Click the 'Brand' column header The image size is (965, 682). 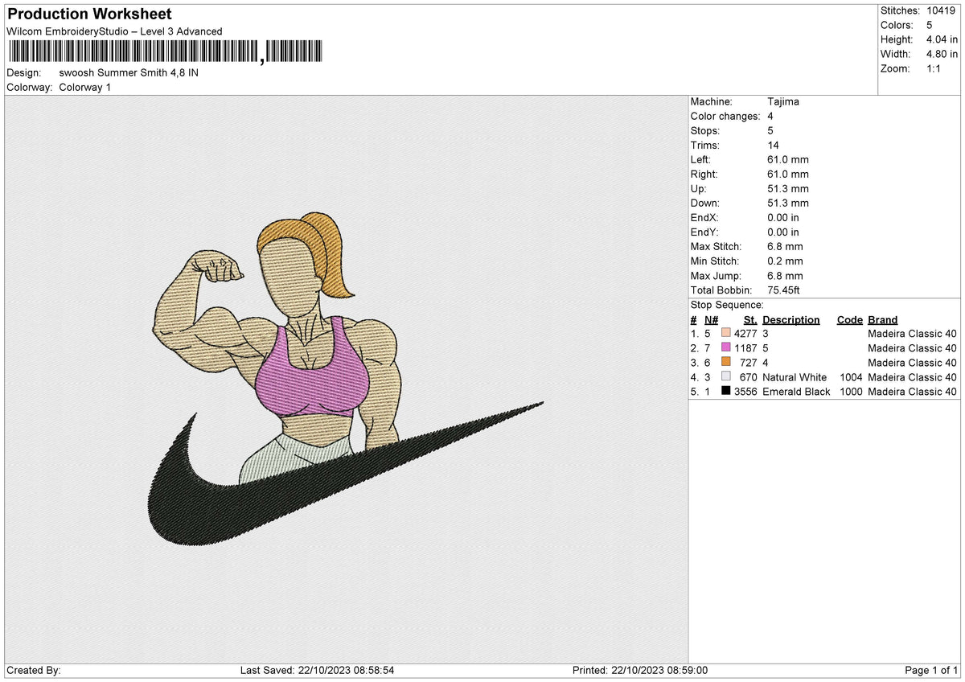tap(883, 319)
